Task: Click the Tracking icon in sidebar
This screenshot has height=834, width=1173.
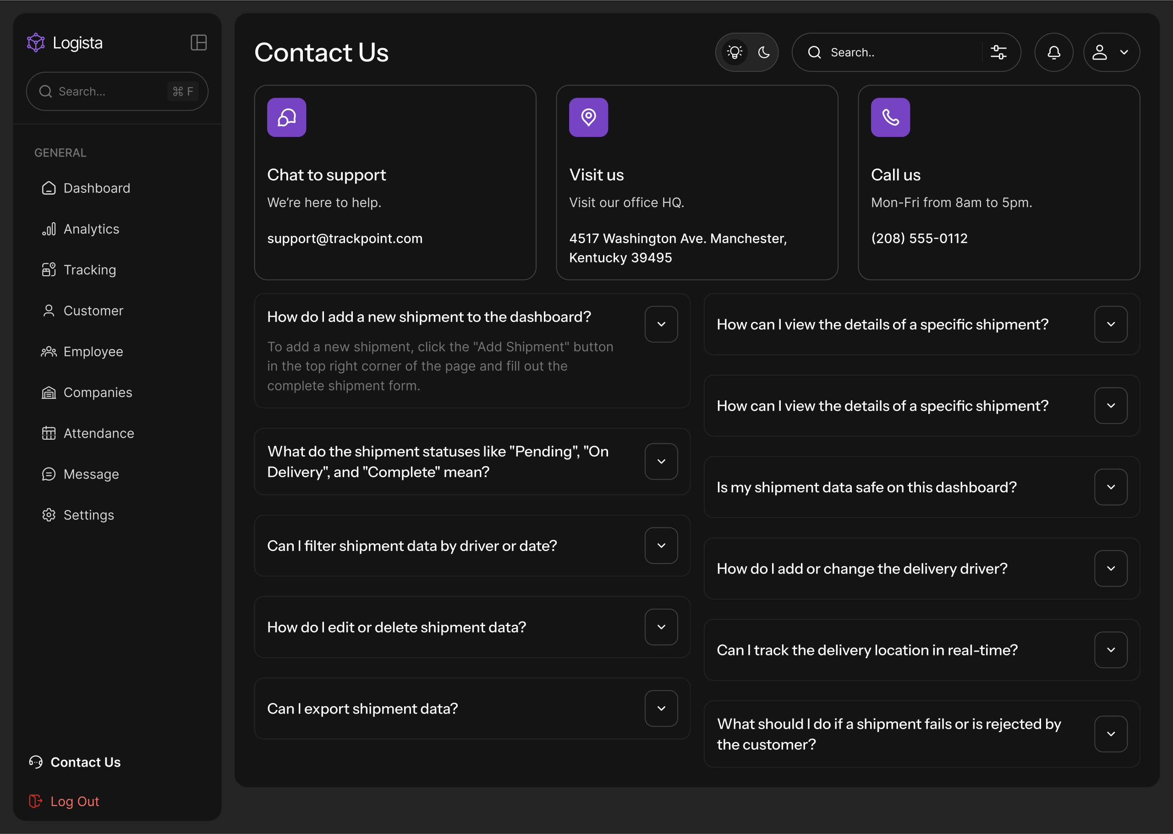Action: click(x=49, y=270)
